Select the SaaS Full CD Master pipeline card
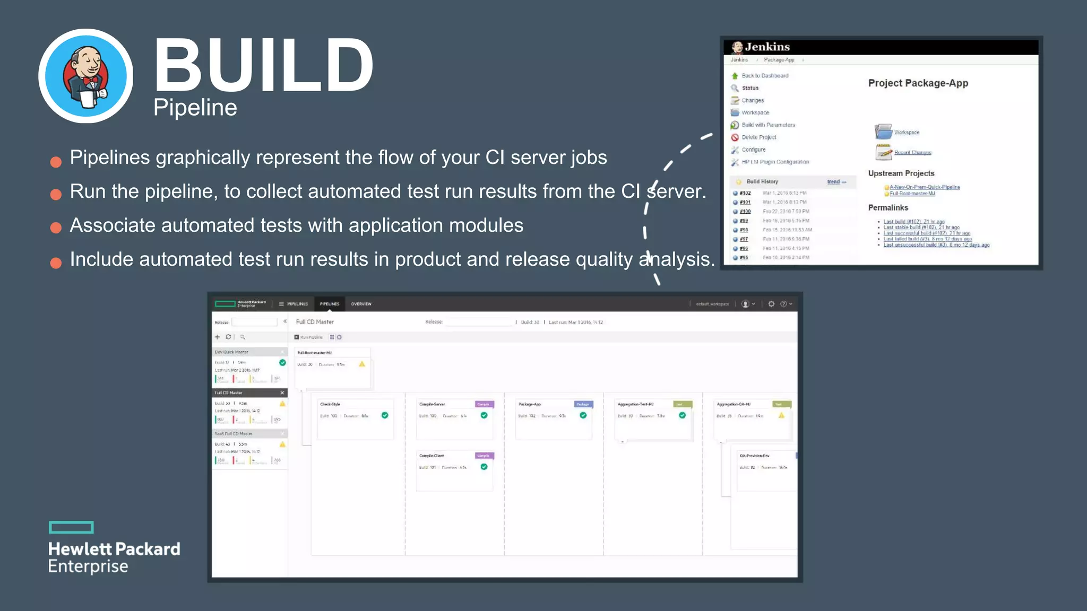The height and width of the screenshot is (611, 1087). 249,448
